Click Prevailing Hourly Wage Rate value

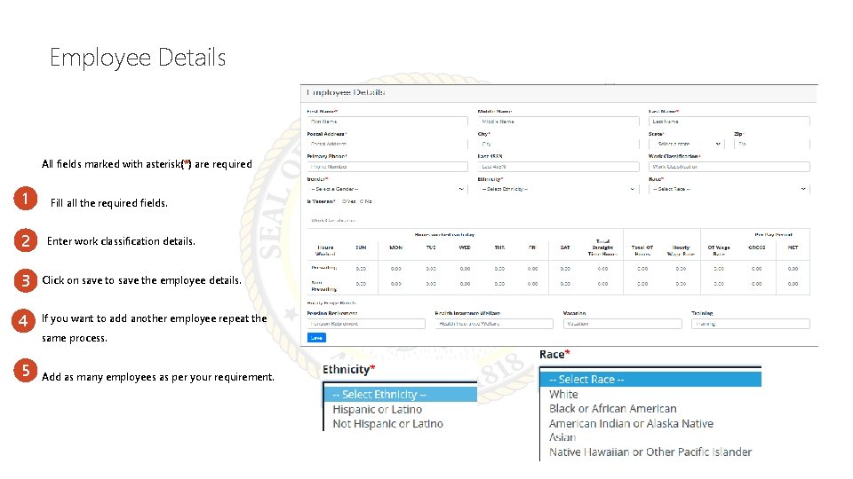coord(681,269)
